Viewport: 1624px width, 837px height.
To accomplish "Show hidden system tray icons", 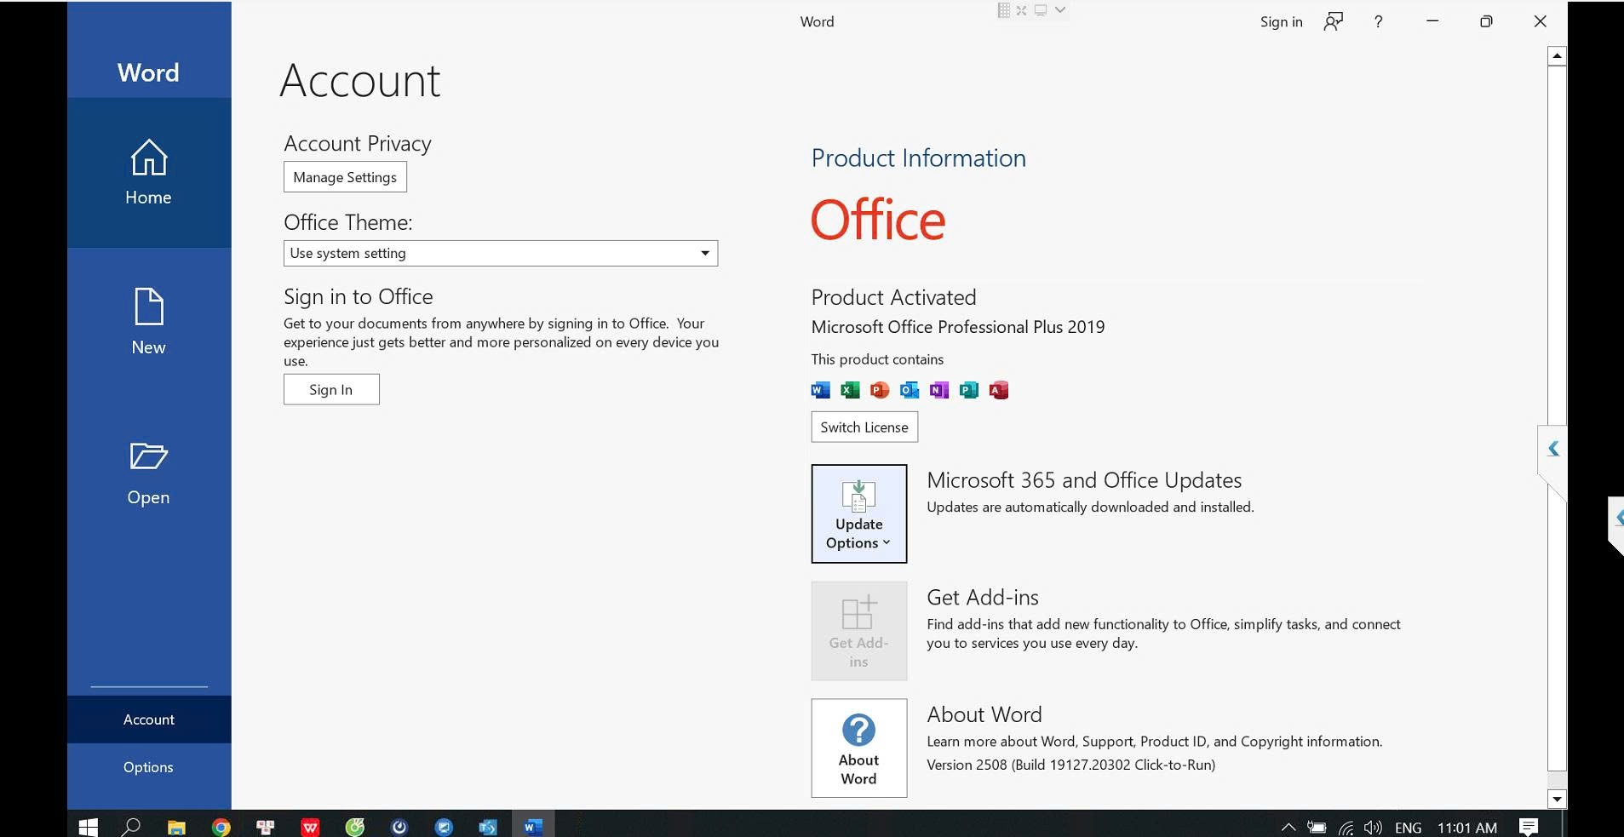I will click(1288, 827).
